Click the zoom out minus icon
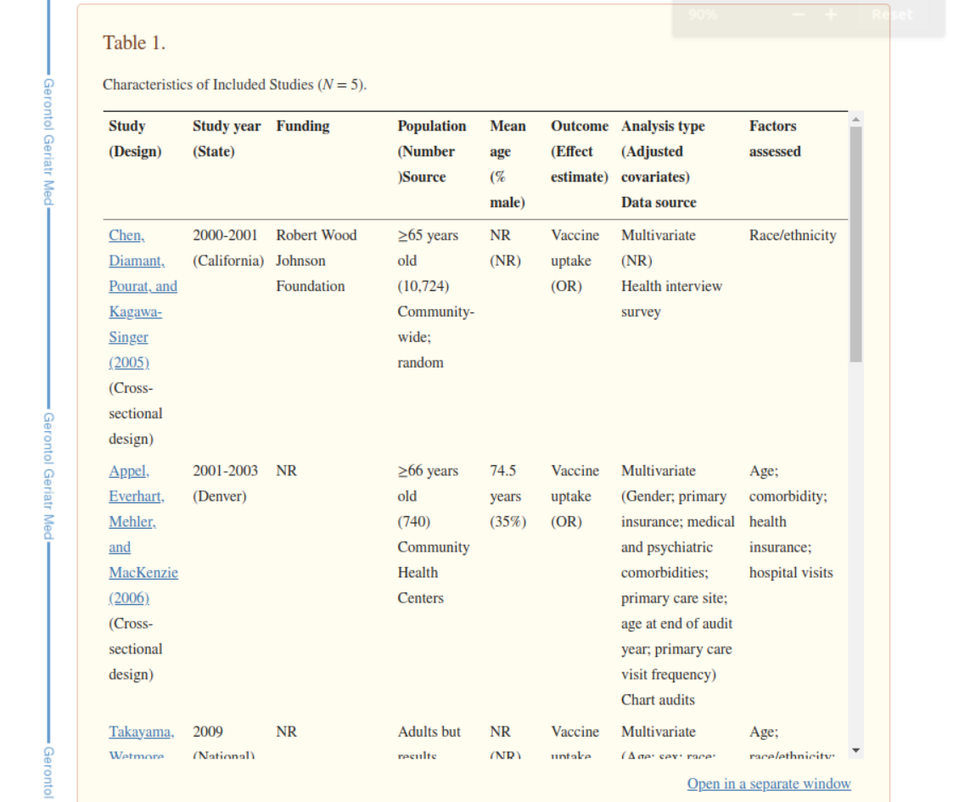The width and height of the screenshot is (959, 802). 798,15
